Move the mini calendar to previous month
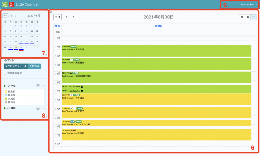The image size is (260, 156). pos(11,16)
